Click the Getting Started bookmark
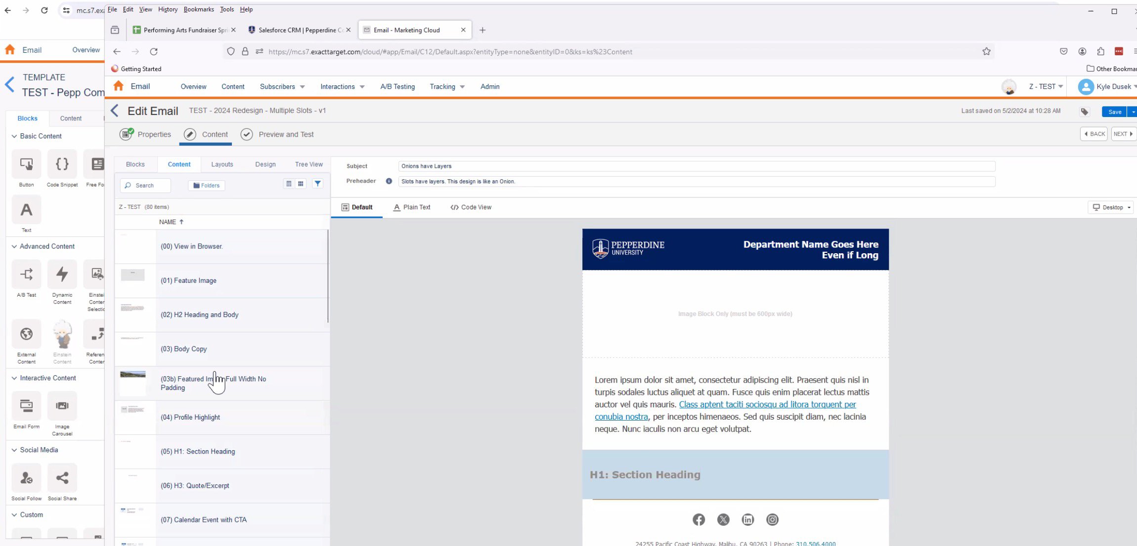 [x=136, y=69]
